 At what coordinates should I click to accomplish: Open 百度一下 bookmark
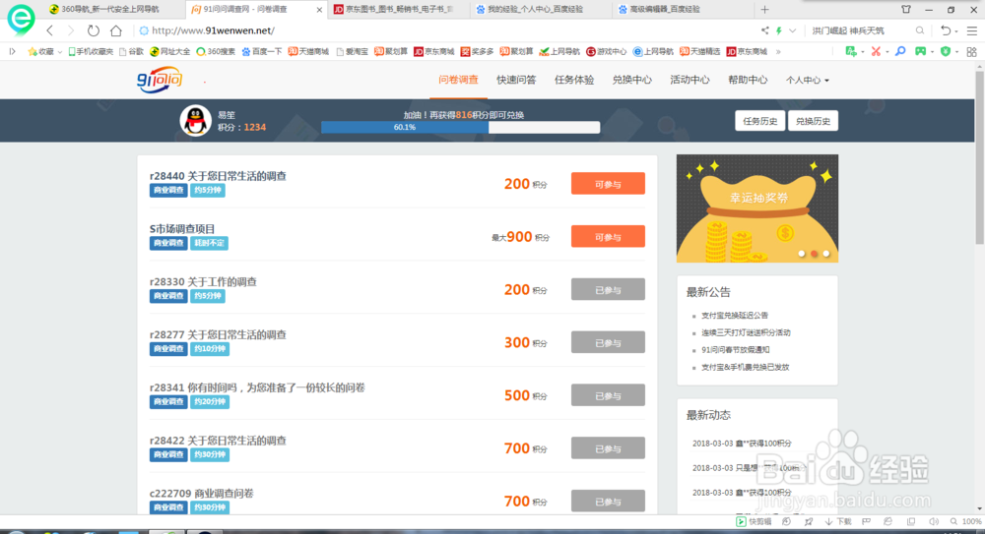(x=262, y=51)
